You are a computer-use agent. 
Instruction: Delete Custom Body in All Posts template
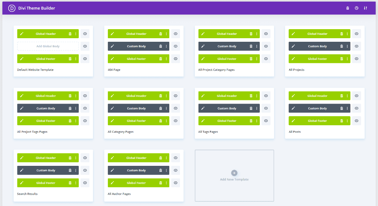pyautogui.click(x=342, y=108)
